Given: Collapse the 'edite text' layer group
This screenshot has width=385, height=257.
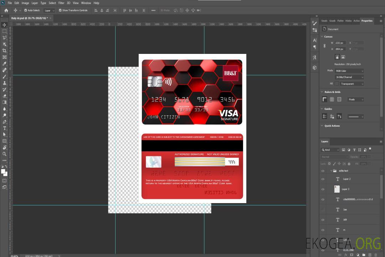Looking at the screenshot, I should (330, 171).
